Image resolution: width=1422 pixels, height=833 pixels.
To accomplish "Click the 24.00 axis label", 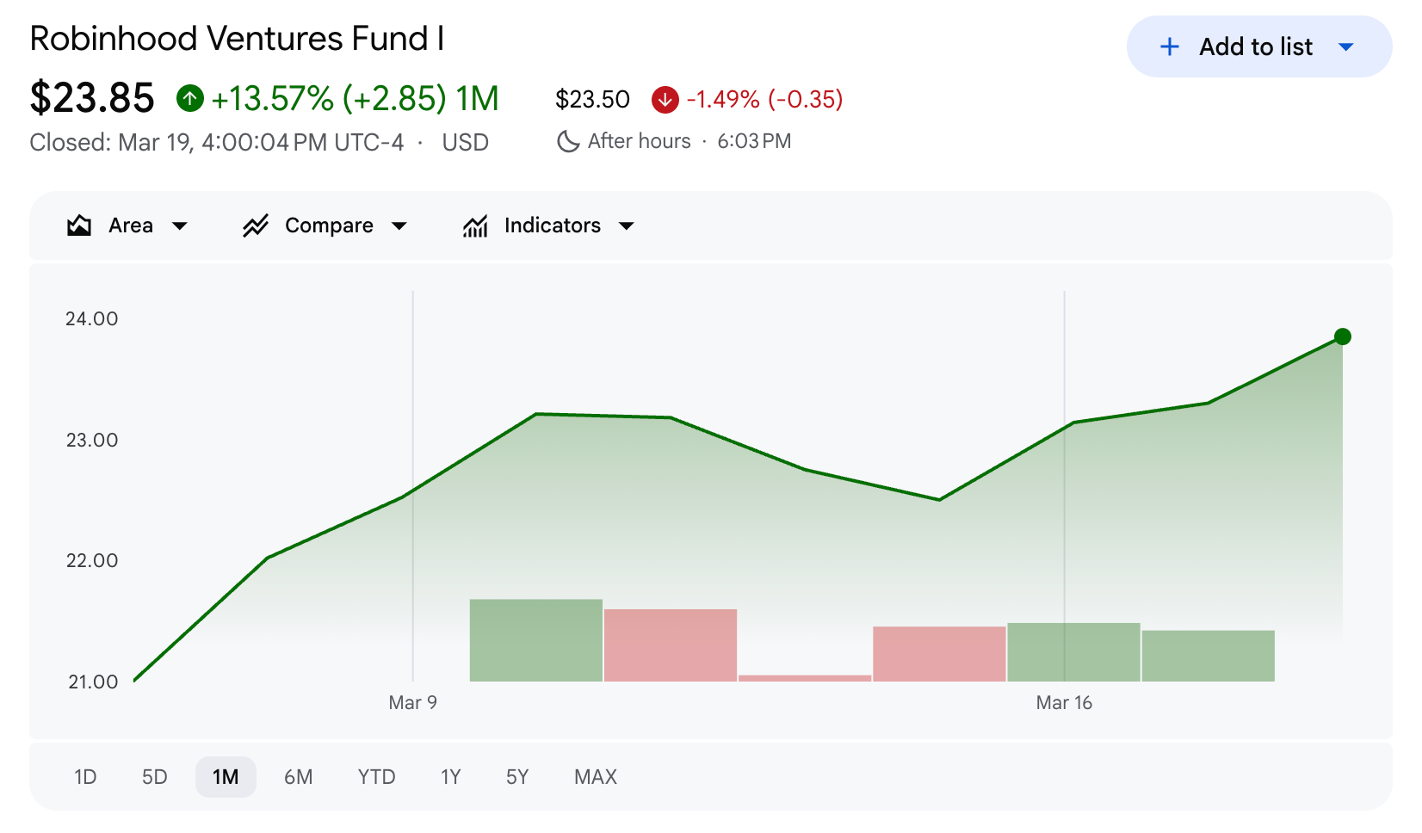I will (x=92, y=319).
